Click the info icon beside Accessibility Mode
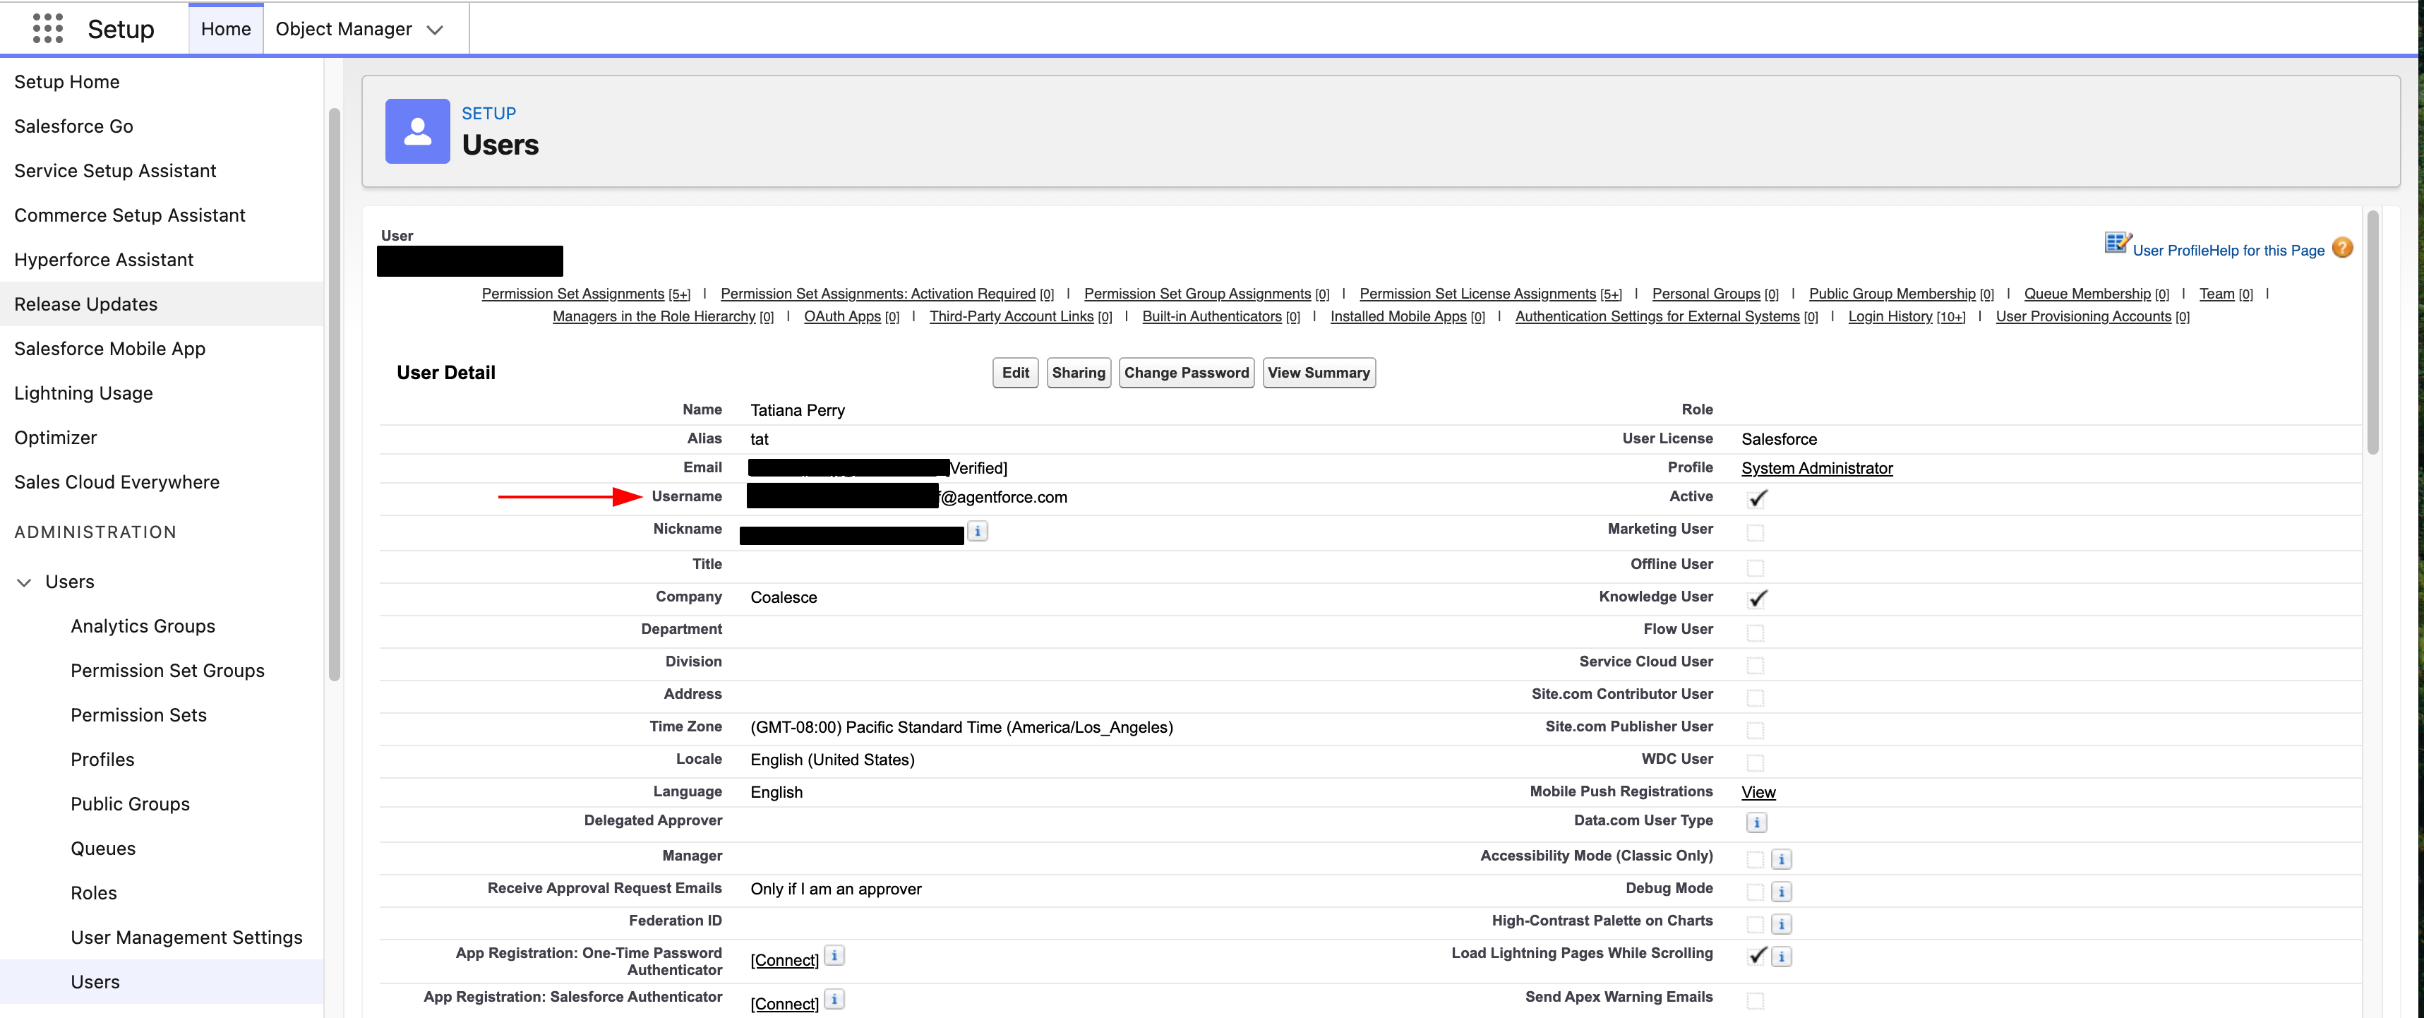The width and height of the screenshot is (2424, 1018). [1782, 858]
